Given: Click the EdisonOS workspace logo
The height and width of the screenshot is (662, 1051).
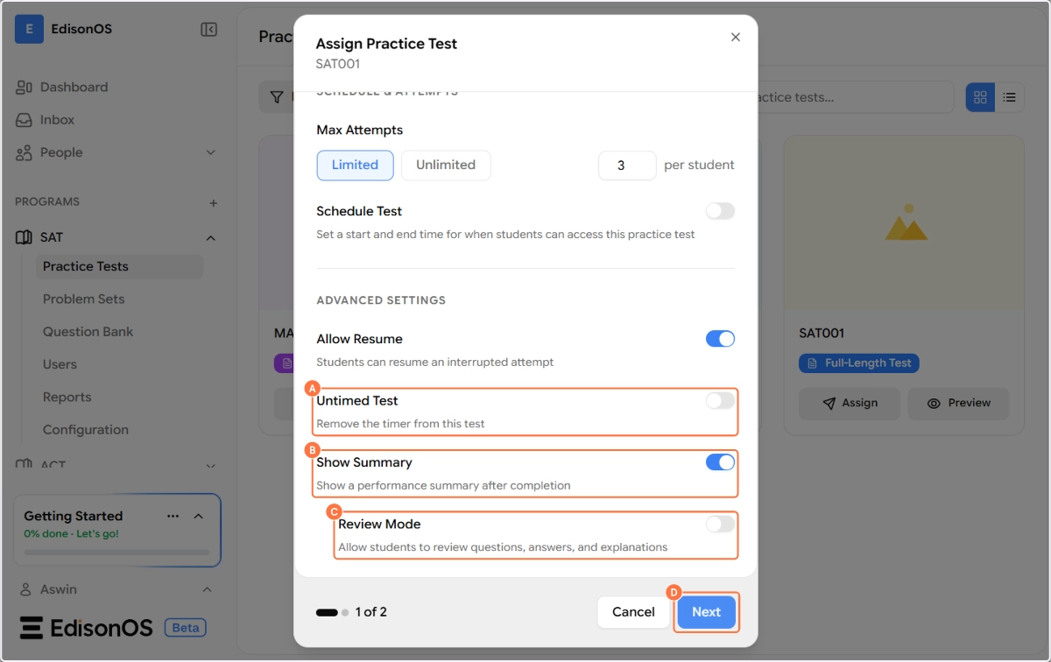Looking at the screenshot, I should [29, 29].
